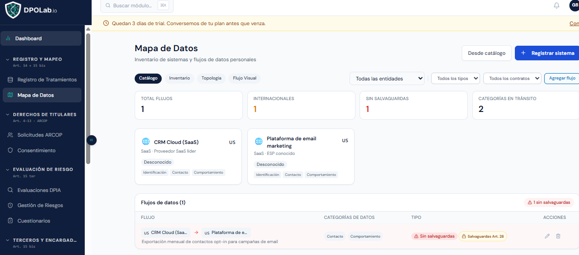Select the Catálogo tab
Image resolution: width=579 pixels, height=255 pixels.
pos(148,78)
